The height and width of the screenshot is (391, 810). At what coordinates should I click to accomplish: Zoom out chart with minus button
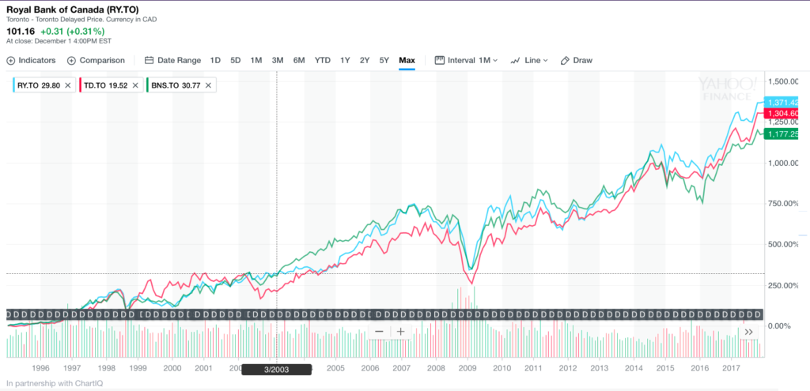[x=379, y=332]
